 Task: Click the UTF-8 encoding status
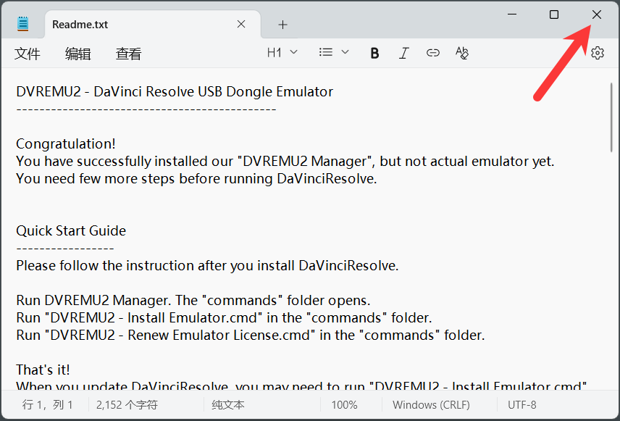point(522,405)
